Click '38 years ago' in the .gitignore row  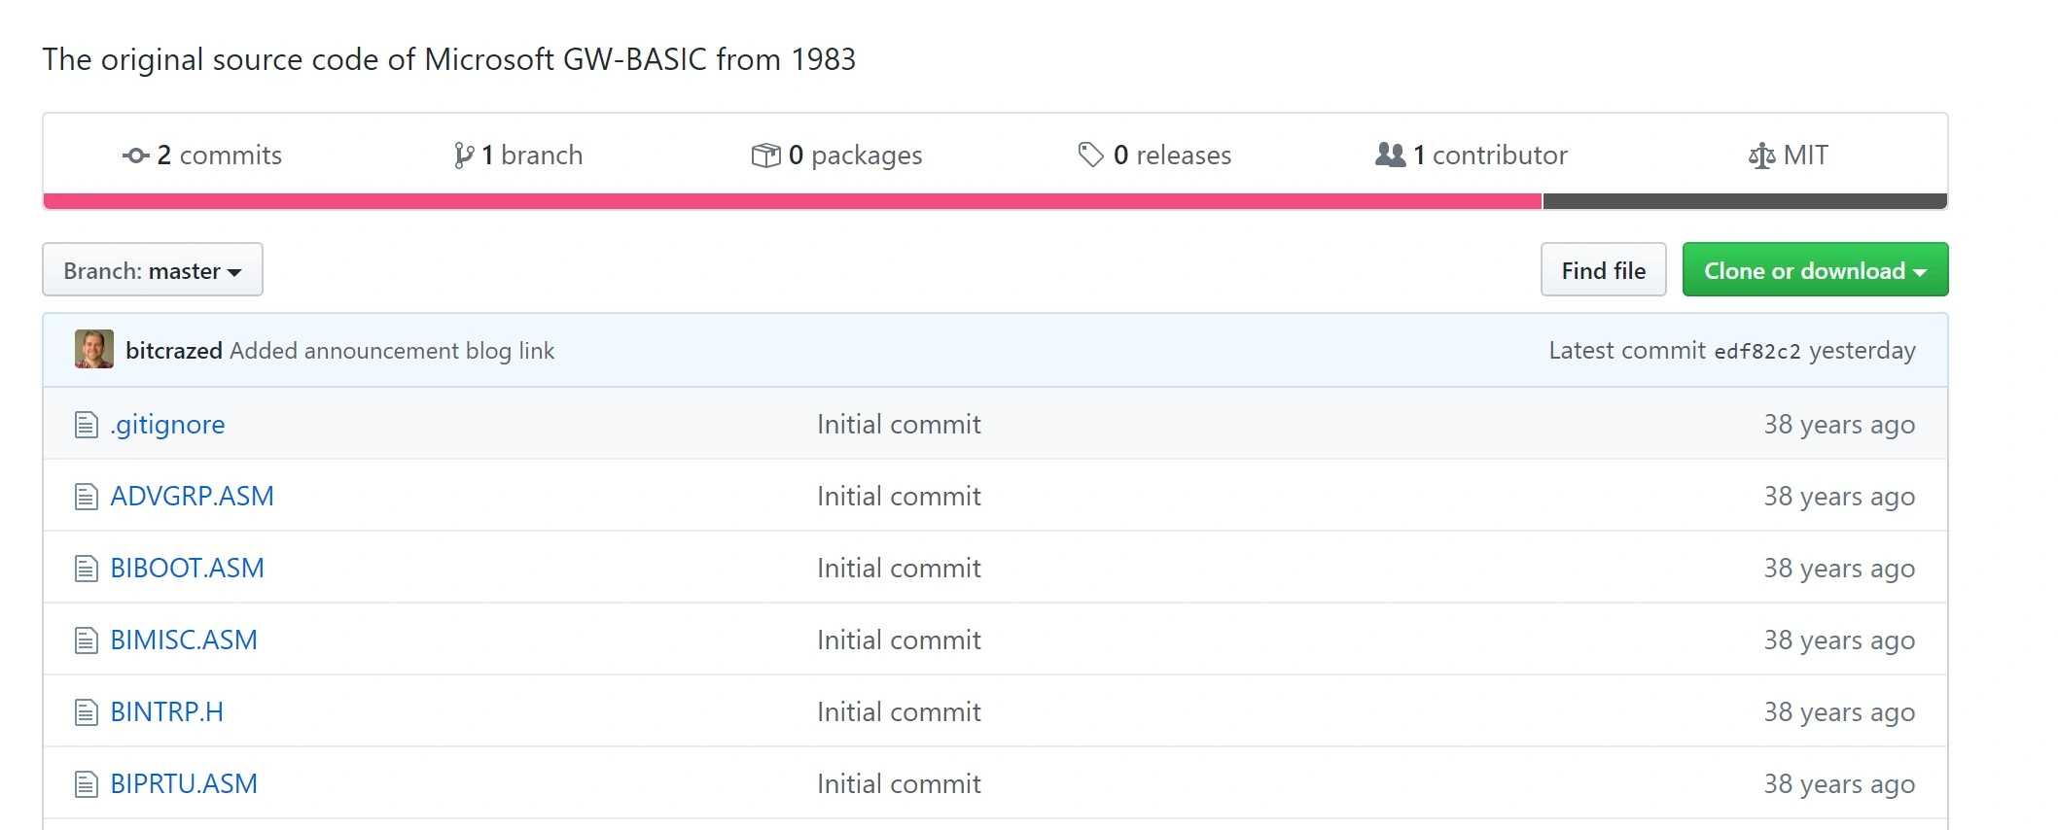pos(1839,425)
